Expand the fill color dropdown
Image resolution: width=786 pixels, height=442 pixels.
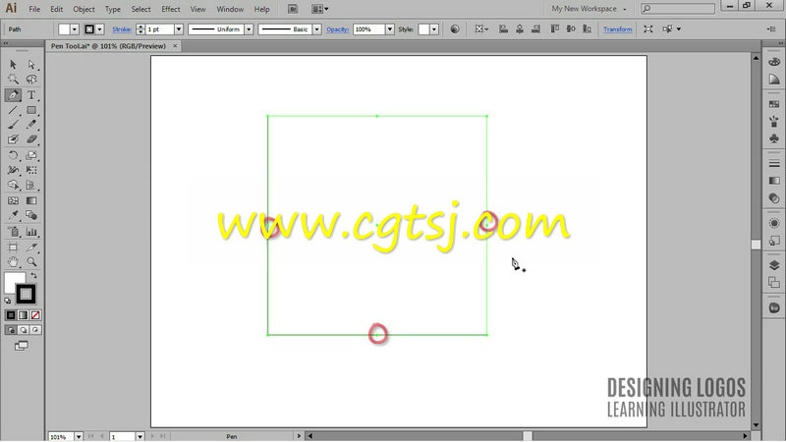tap(75, 29)
